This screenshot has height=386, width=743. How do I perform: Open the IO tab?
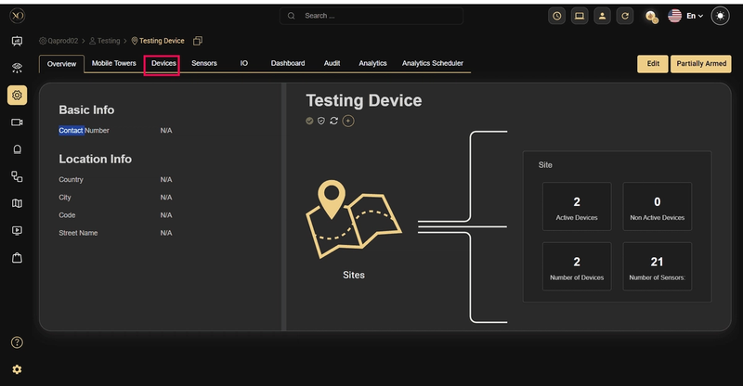click(x=243, y=63)
